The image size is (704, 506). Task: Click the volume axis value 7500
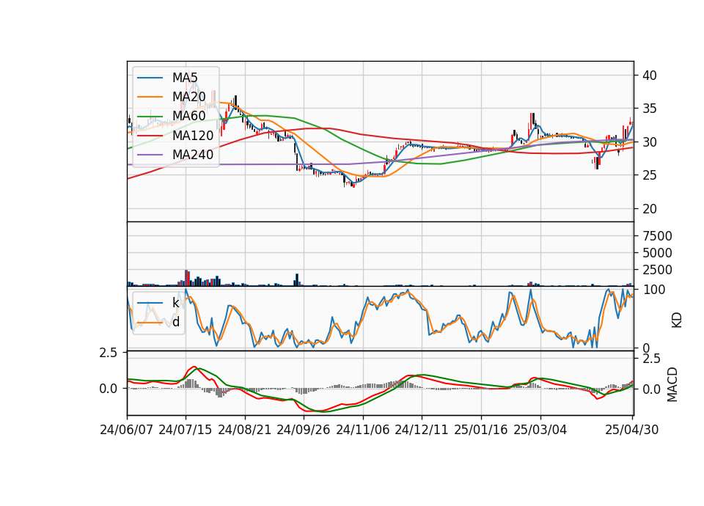(657, 236)
